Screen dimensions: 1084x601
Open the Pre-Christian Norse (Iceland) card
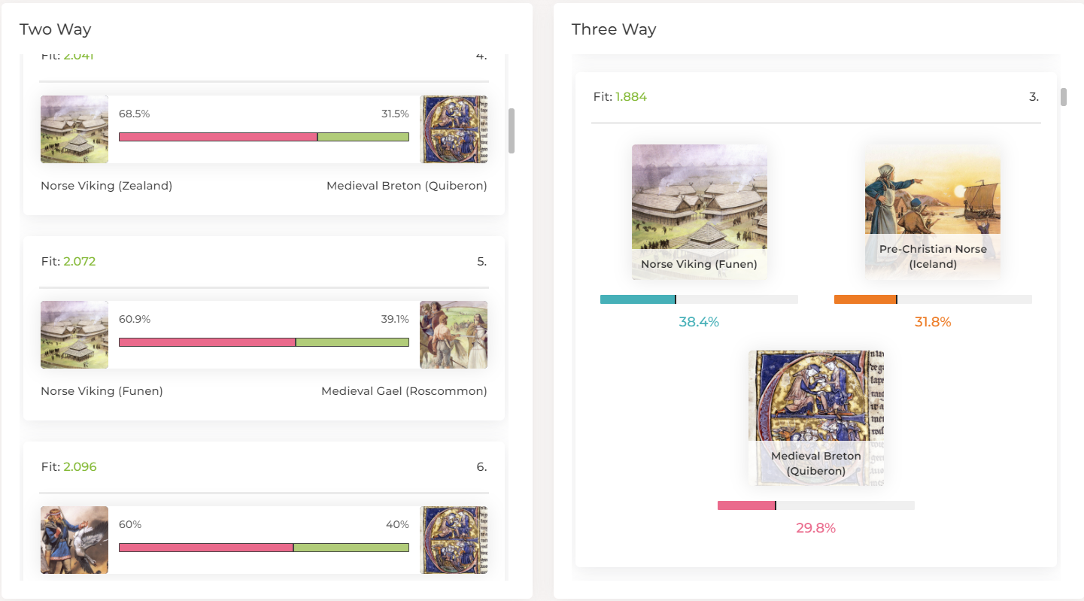[933, 212]
